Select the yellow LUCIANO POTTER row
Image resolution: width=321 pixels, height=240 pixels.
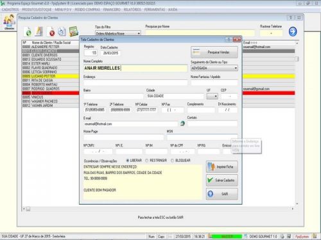pos(51,76)
